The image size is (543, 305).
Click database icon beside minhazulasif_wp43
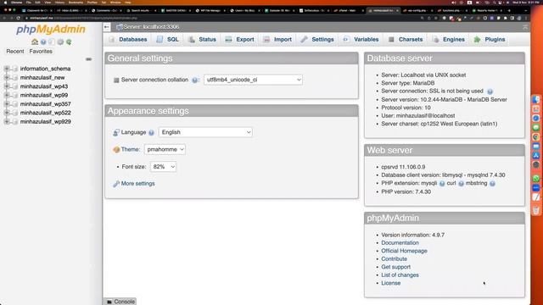pyautogui.click(x=15, y=86)
